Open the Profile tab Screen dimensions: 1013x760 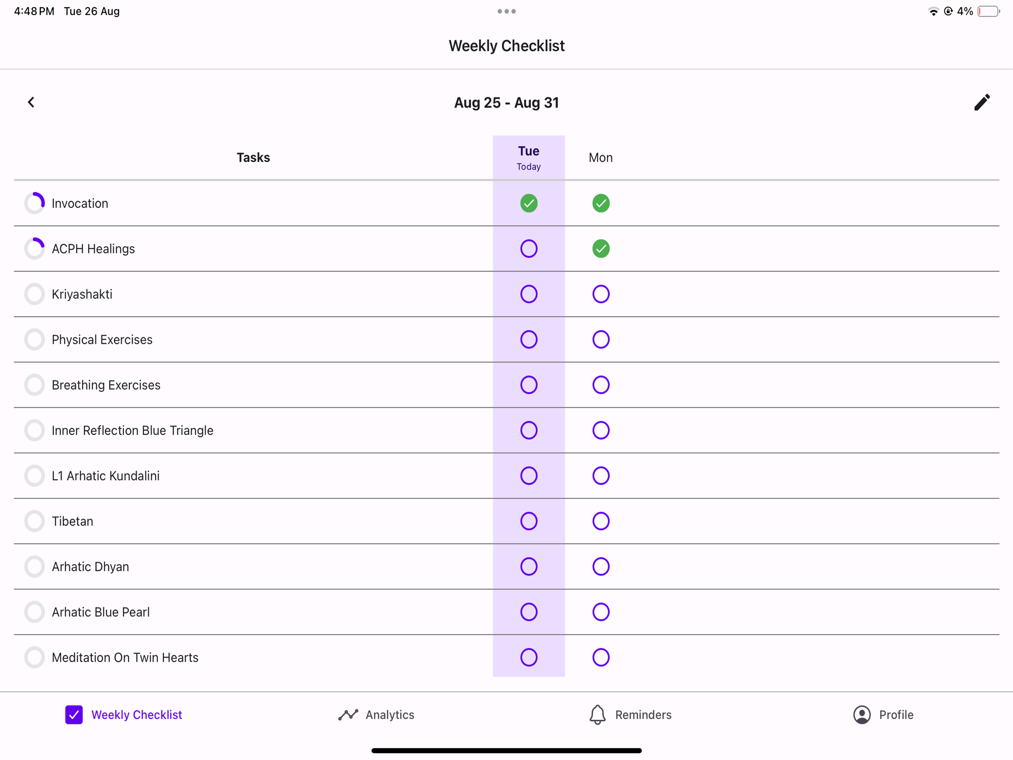click(883, 715)
